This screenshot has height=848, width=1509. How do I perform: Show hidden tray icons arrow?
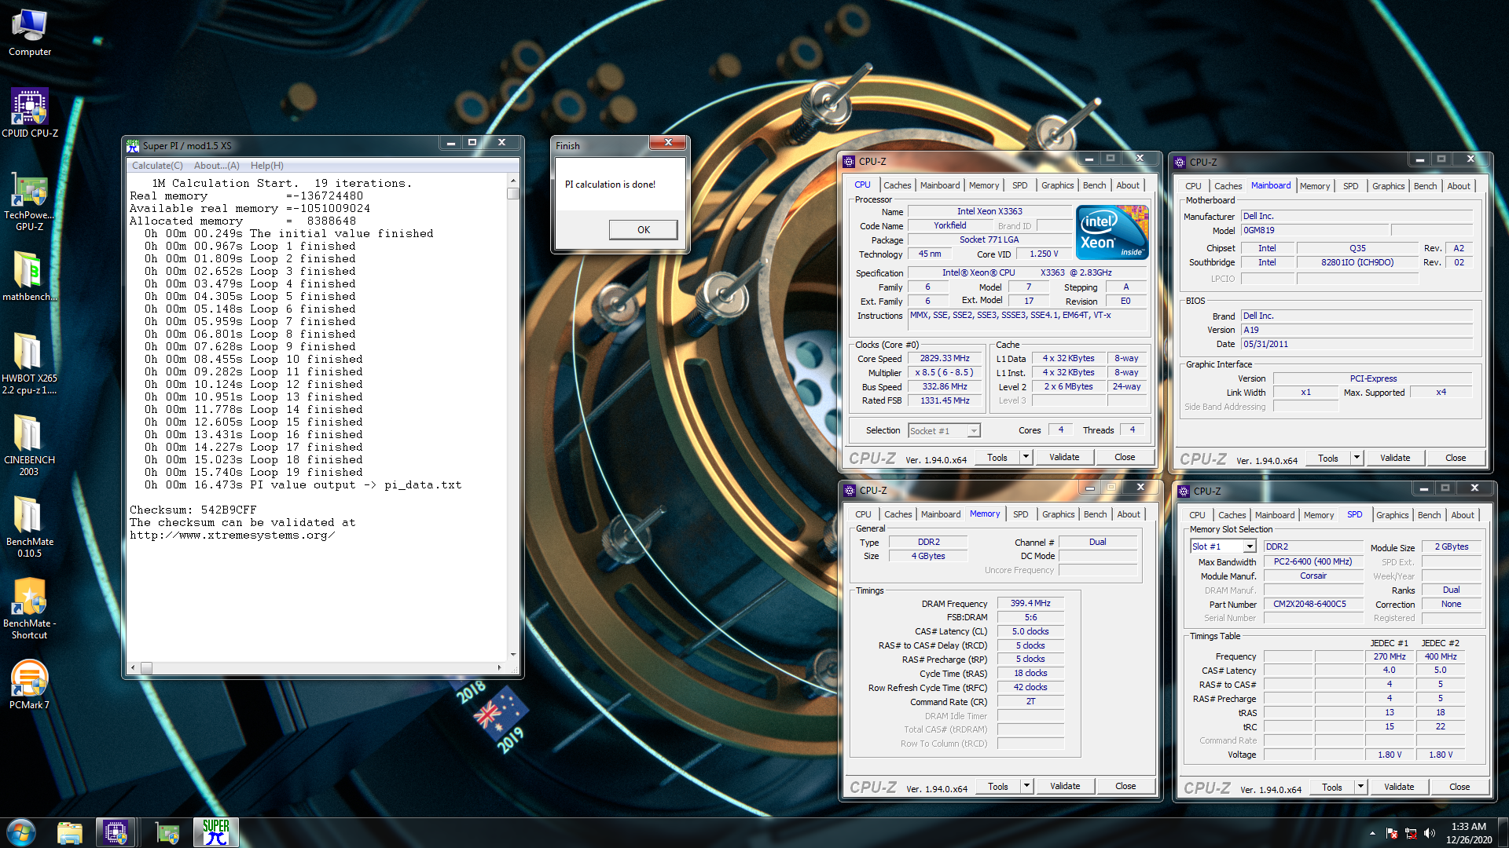pyautogui.click(x=1372, y=833)
